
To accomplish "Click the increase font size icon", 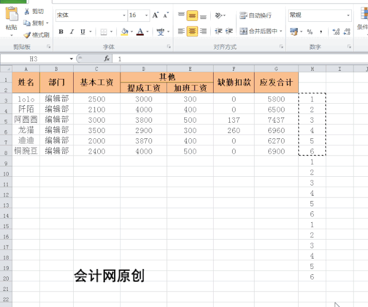I will tap(155, 16).
